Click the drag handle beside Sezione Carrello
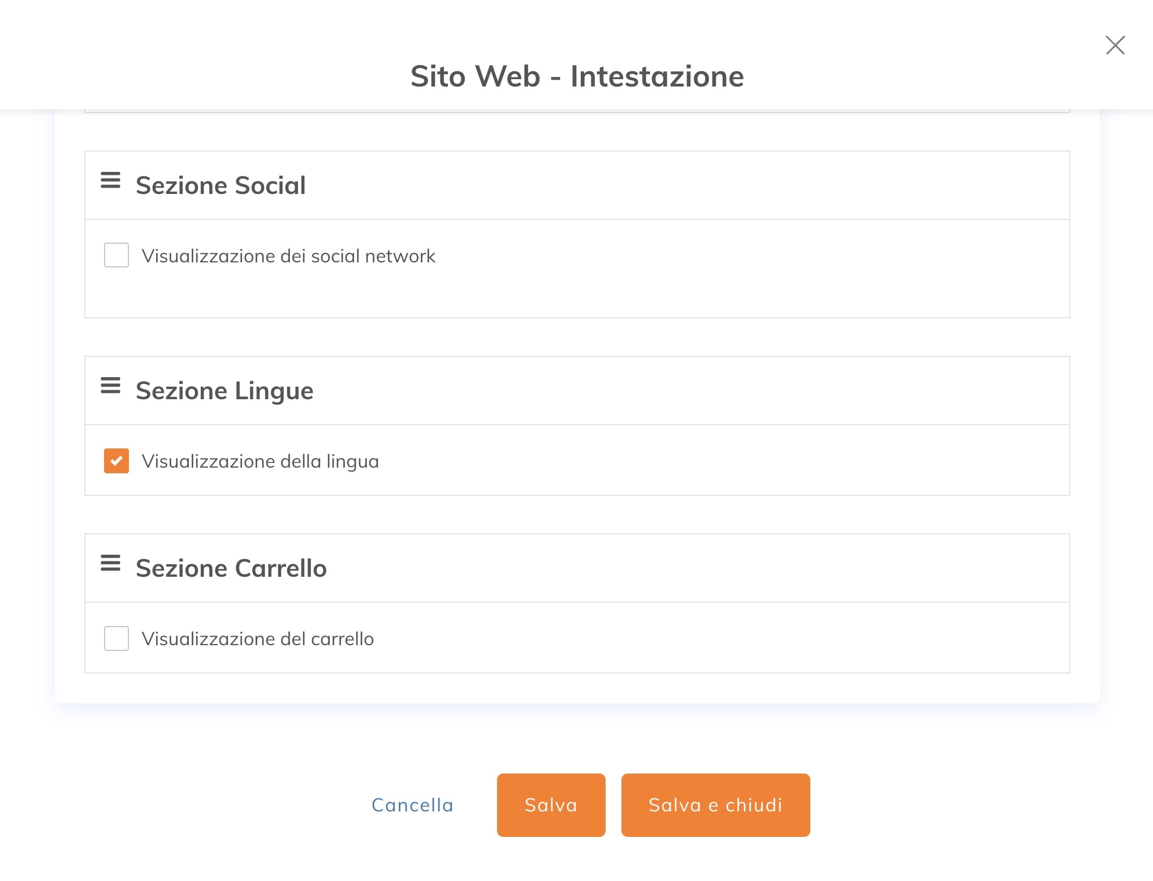The image size is (1153, 881). [x=111, y=563]
